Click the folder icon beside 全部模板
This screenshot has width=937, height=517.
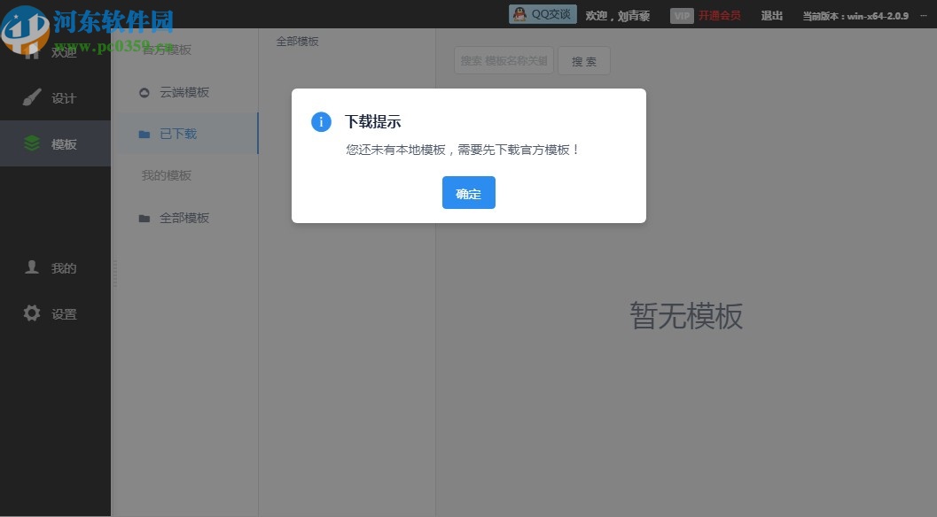click(144, 218)
